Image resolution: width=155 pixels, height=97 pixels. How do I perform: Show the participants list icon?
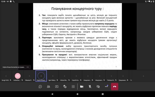click(x=49, y=87)
